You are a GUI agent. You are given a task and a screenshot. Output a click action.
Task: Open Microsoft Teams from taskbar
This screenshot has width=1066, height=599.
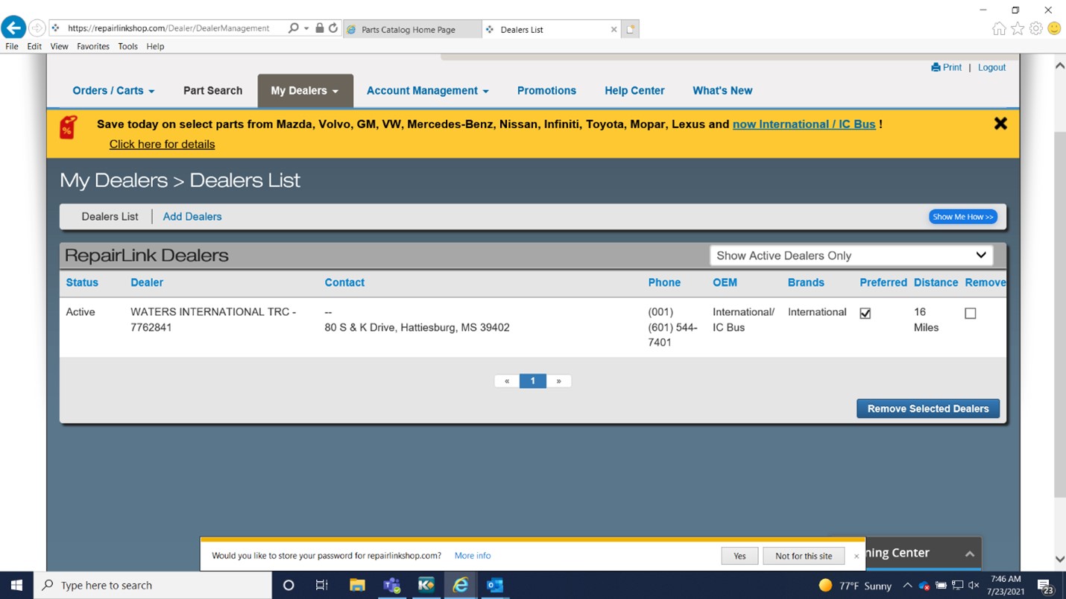(x=391, y=585)
